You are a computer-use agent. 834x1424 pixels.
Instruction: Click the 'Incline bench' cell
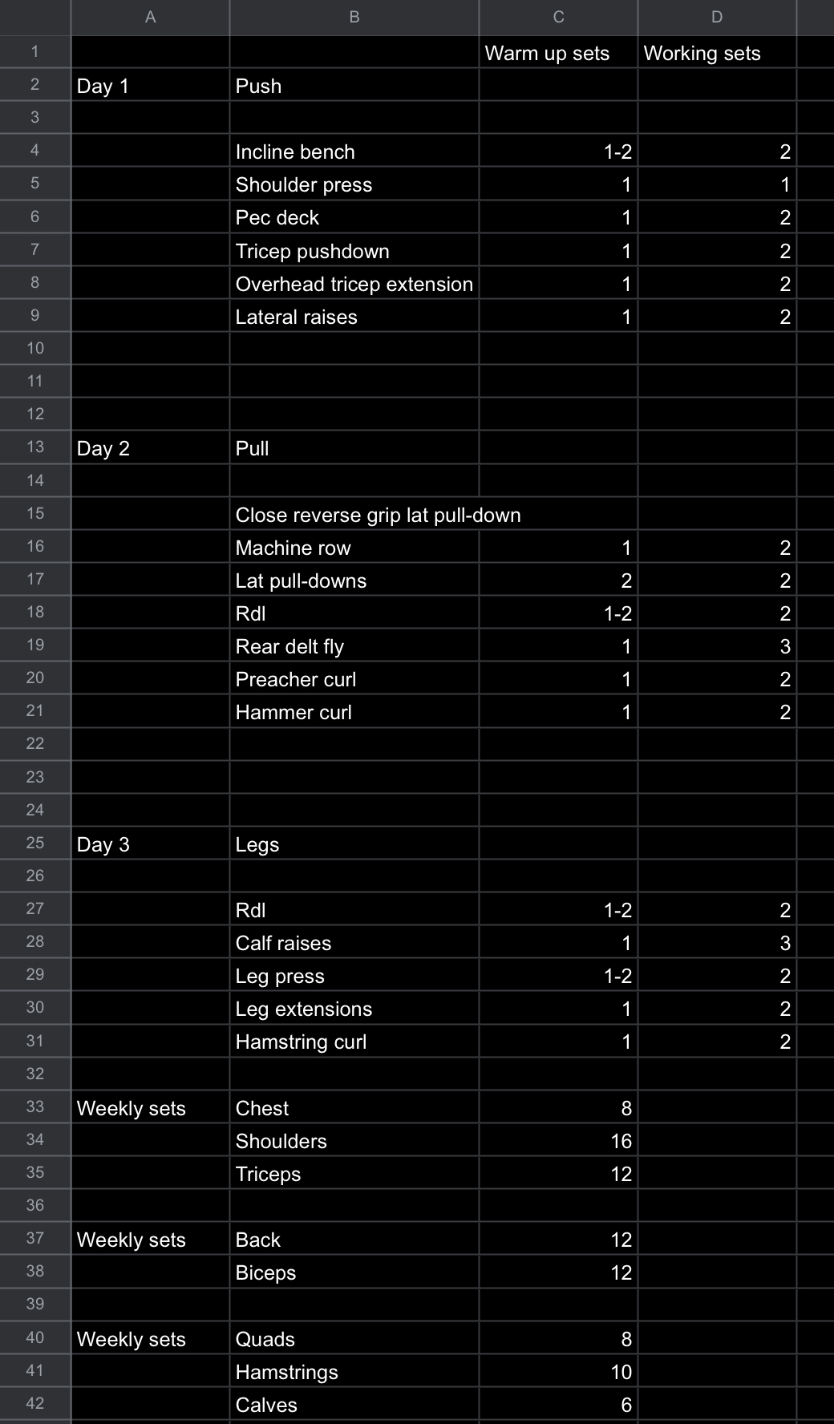[x=354, y=152]
